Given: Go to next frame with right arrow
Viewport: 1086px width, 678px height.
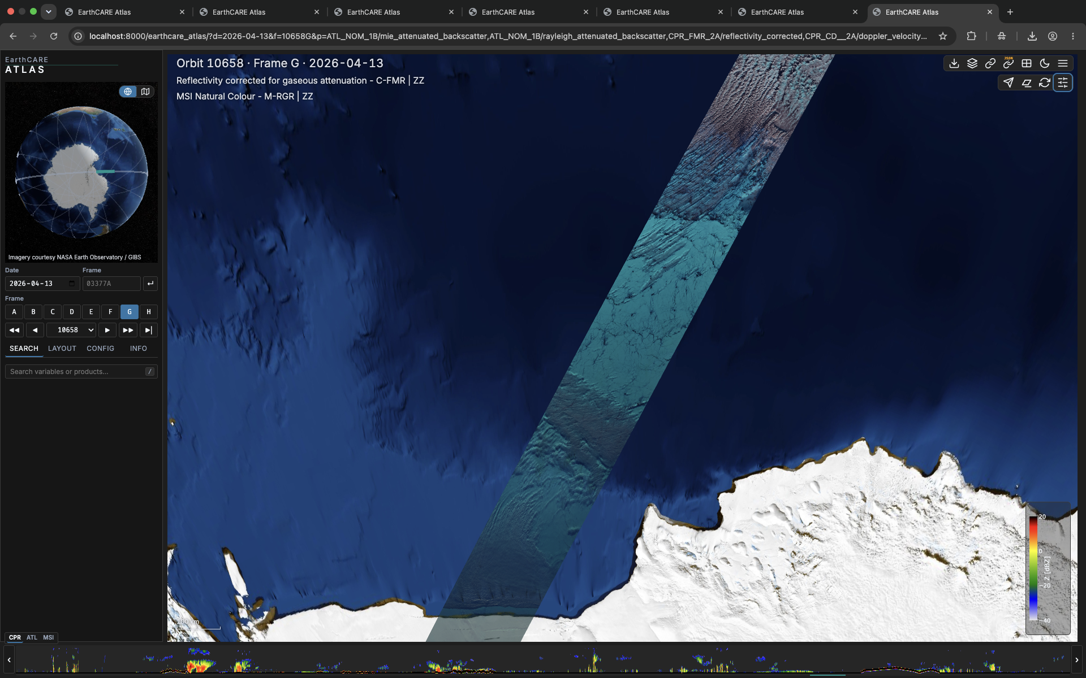Looking at the screenshot, I should (107, 330).
